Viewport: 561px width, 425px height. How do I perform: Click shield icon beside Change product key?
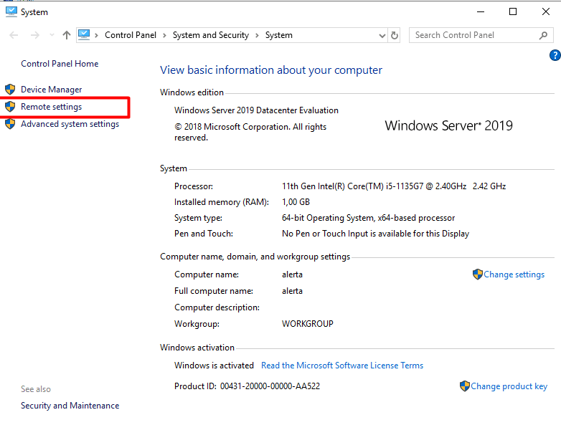tap(465, 386)
